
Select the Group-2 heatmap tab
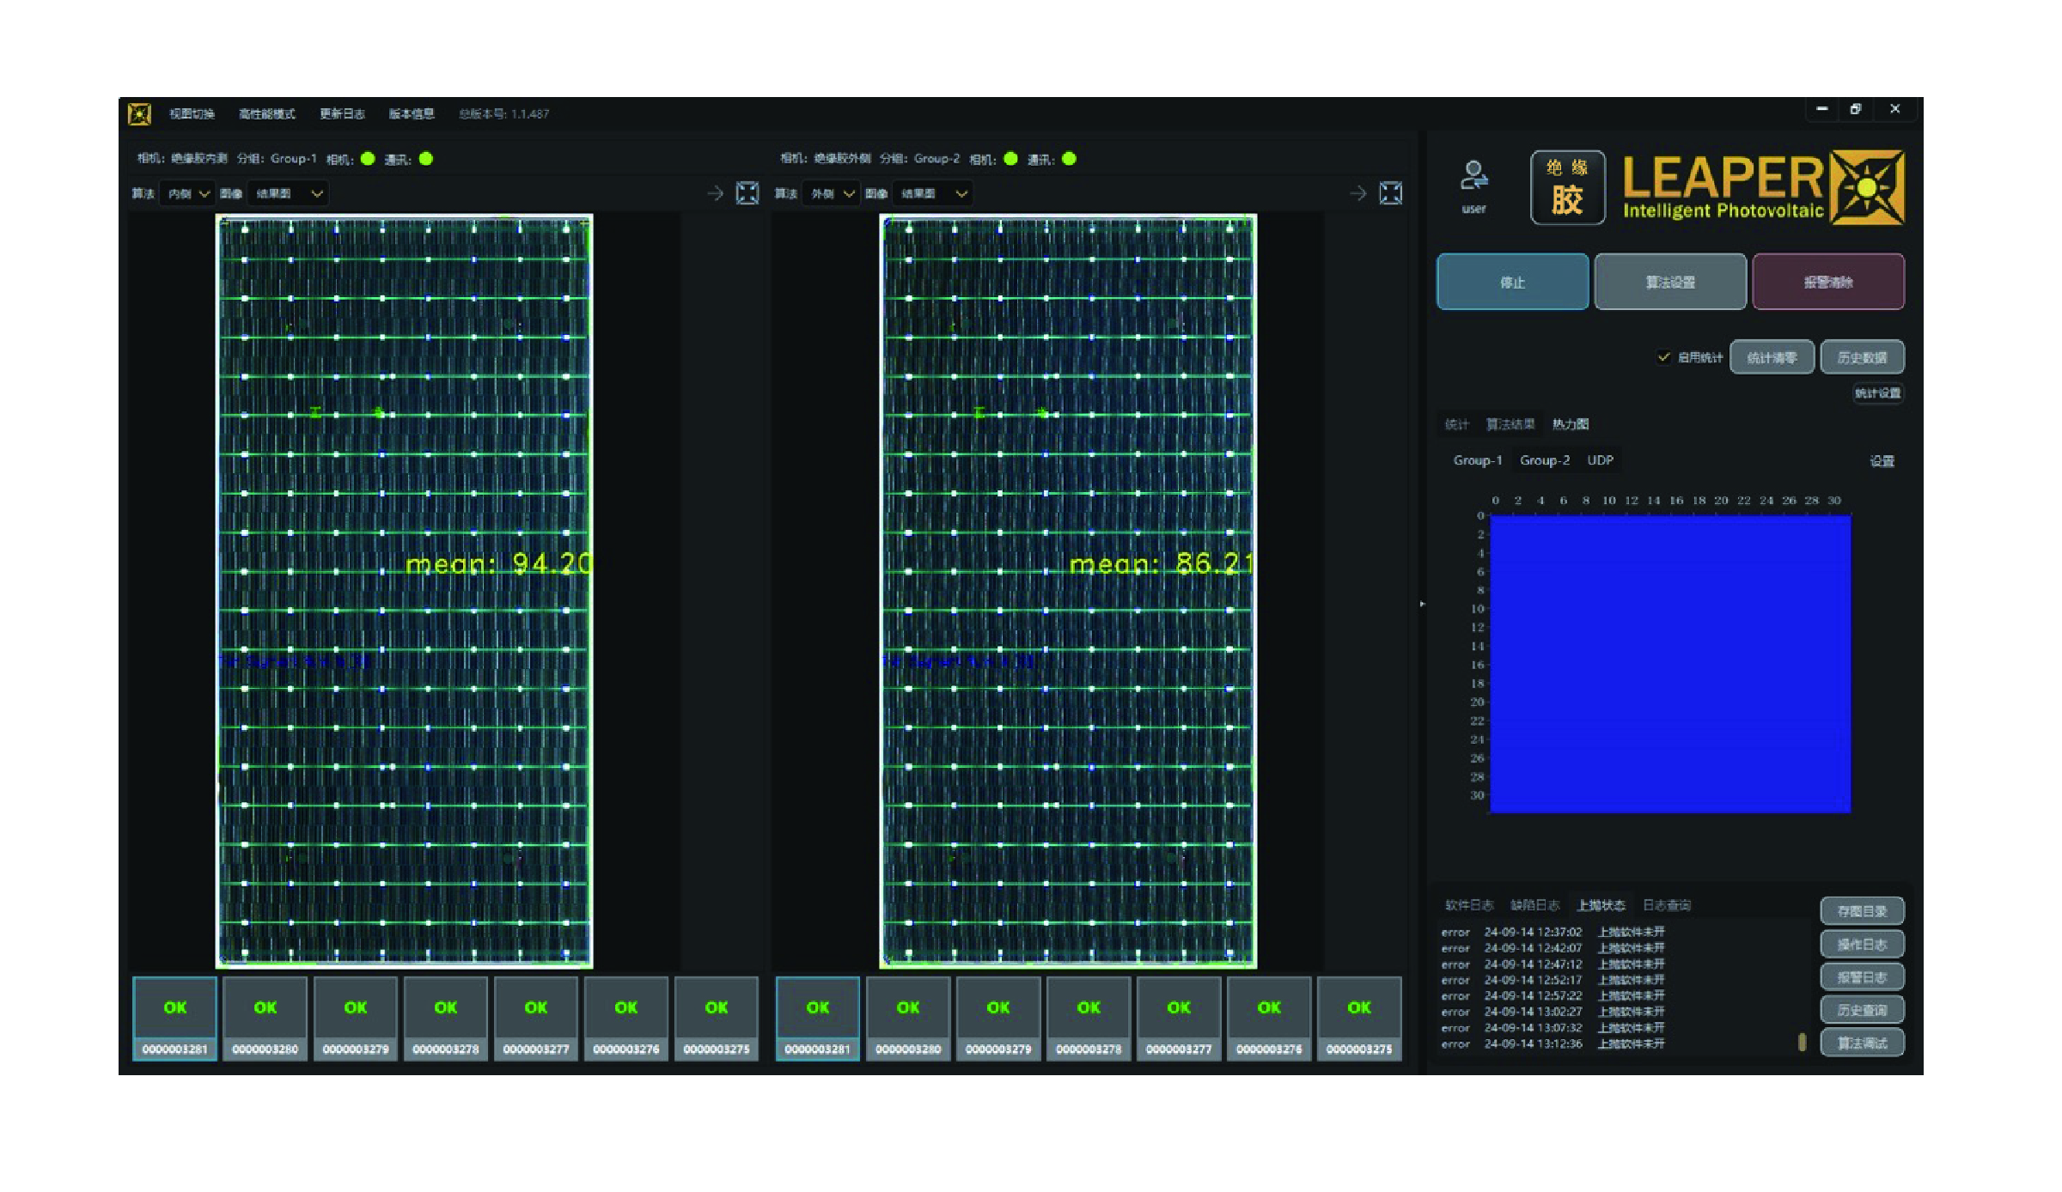[x=1544, y=460]
